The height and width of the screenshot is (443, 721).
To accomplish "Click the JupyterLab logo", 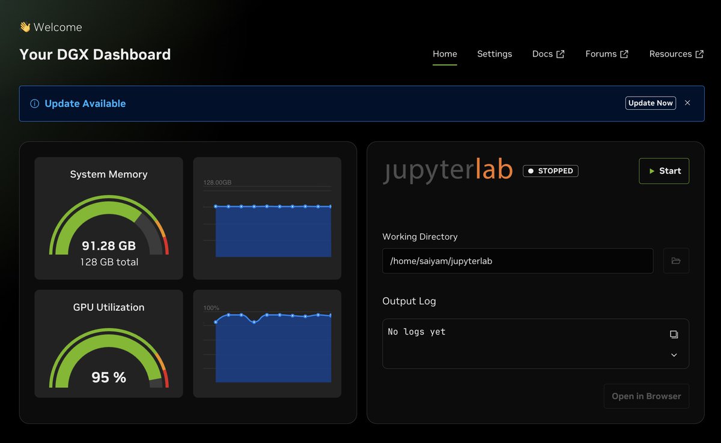I will click(x=448, y=170).
